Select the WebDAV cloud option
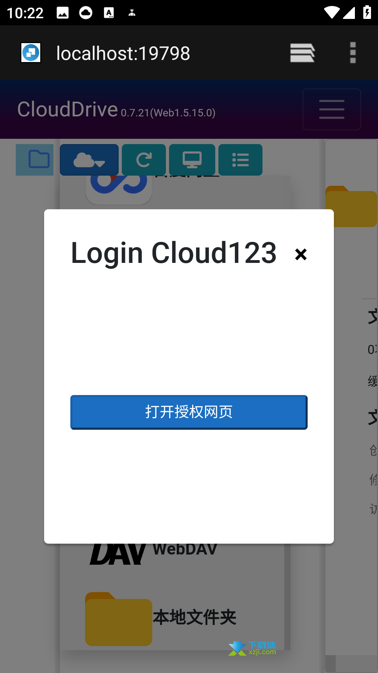Image resolution: width=378 pixels, height=673 pixels. click(x=185, y=550)
